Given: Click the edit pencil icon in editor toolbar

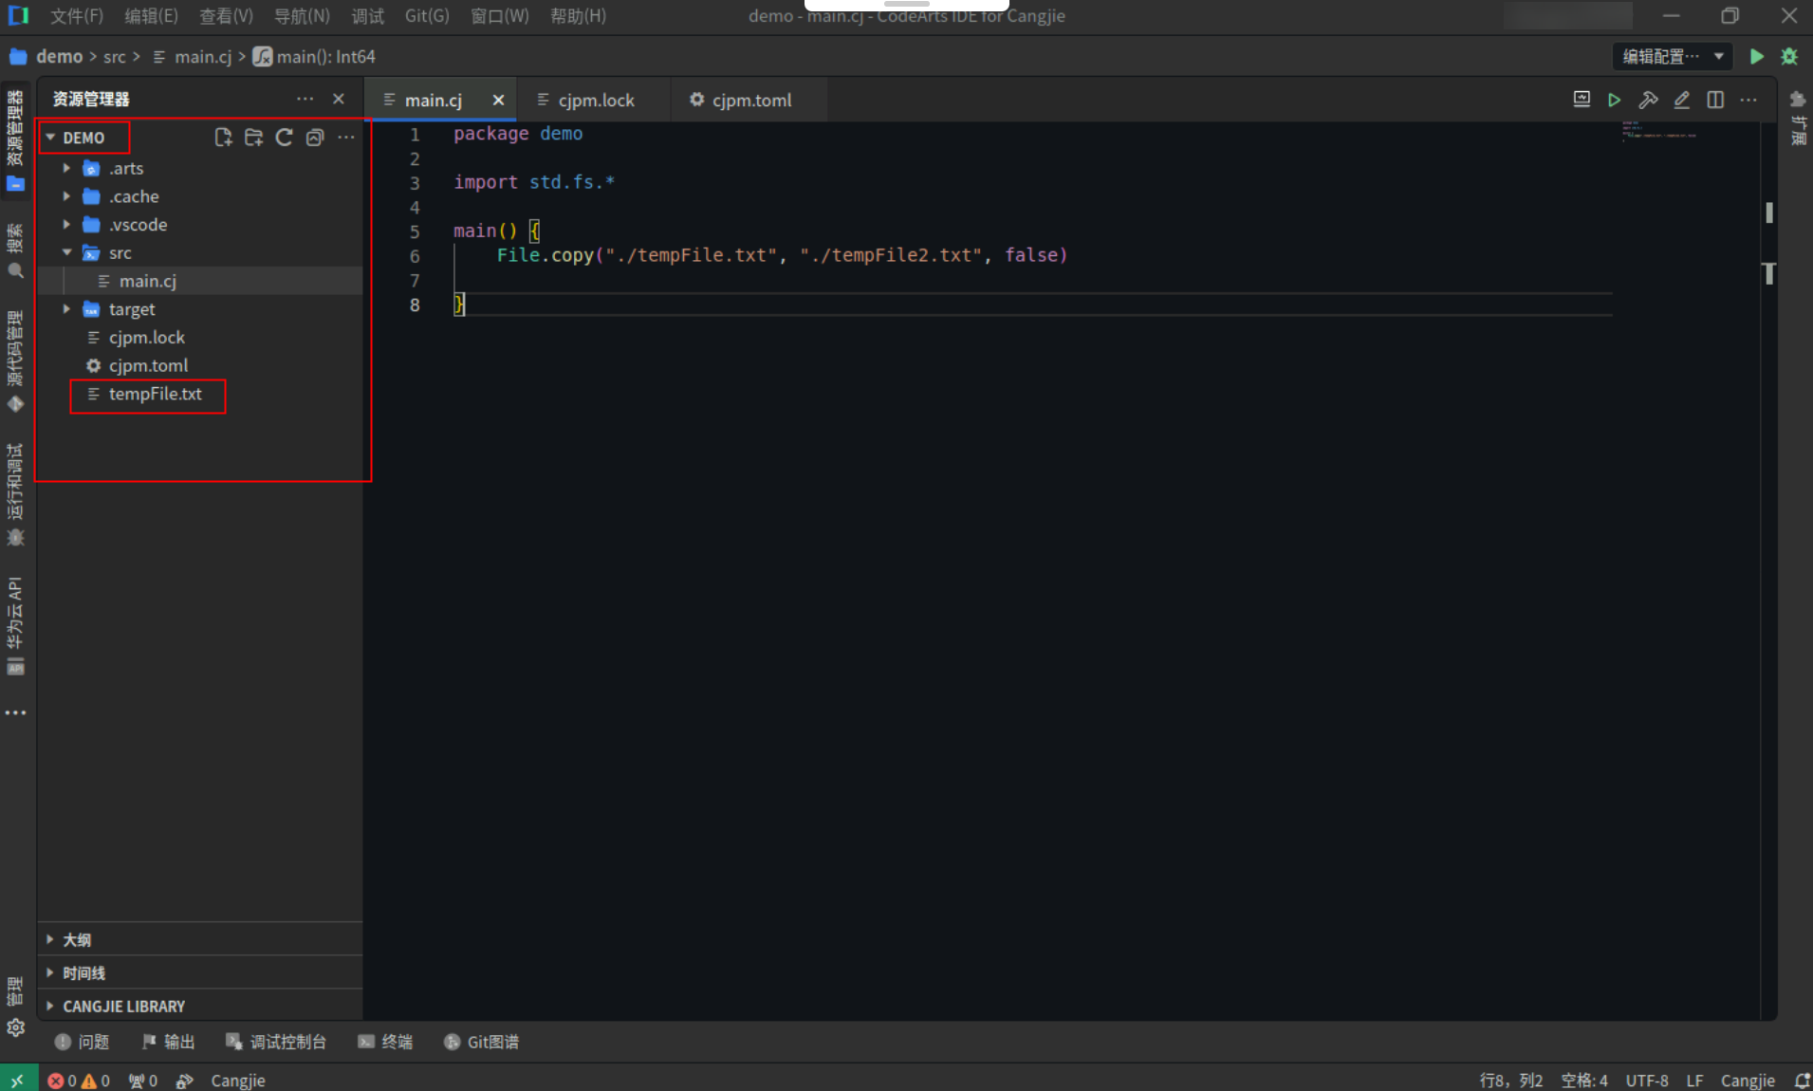Looking at the screenshot, I should tap(1681, 100).
